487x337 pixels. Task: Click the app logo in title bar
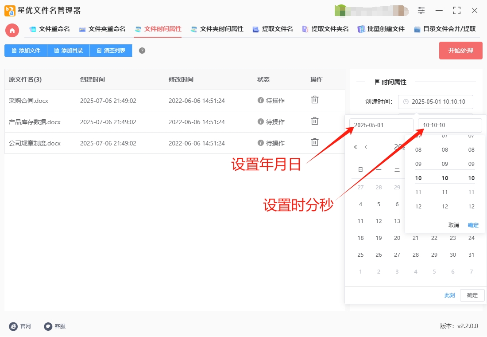[x=10, y=11]
